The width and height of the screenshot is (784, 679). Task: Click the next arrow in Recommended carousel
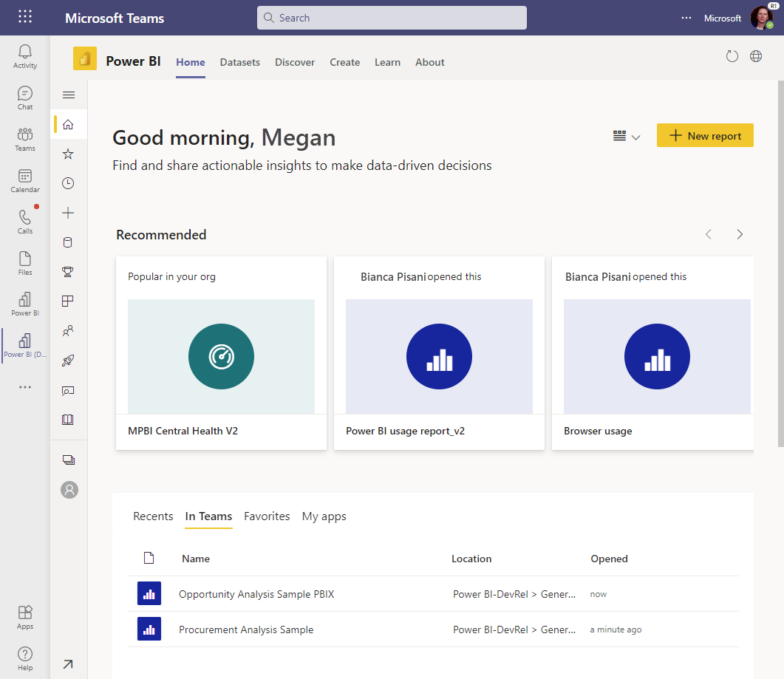point(740,233)
